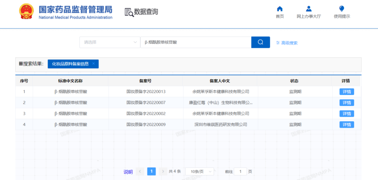The width and height of the screenshot is (378, 180).
Task: Click the national emblem logo
Action: pyautogui.click(x=27, y=12)
